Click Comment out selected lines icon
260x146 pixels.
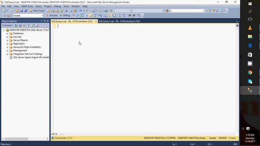click(119, 15)
